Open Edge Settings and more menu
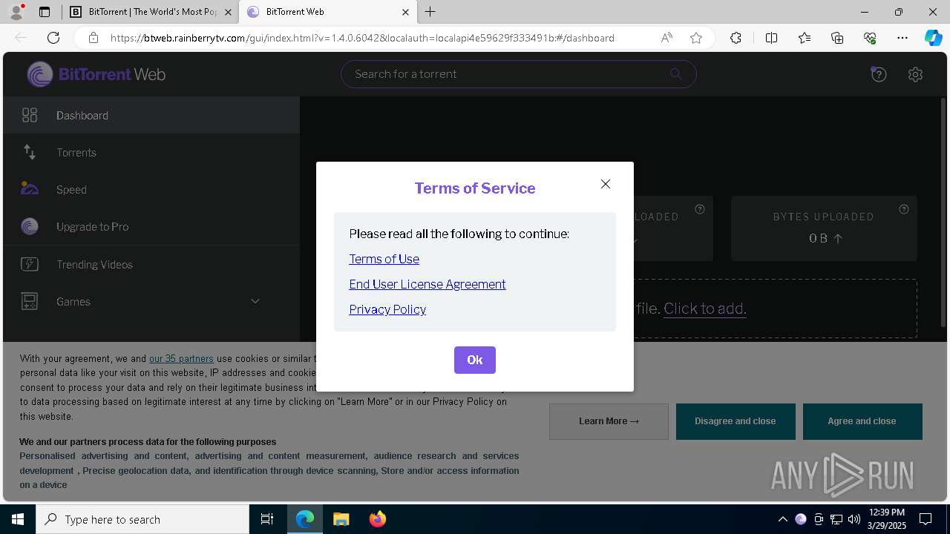Screen dimensions: 950x534 902,38
